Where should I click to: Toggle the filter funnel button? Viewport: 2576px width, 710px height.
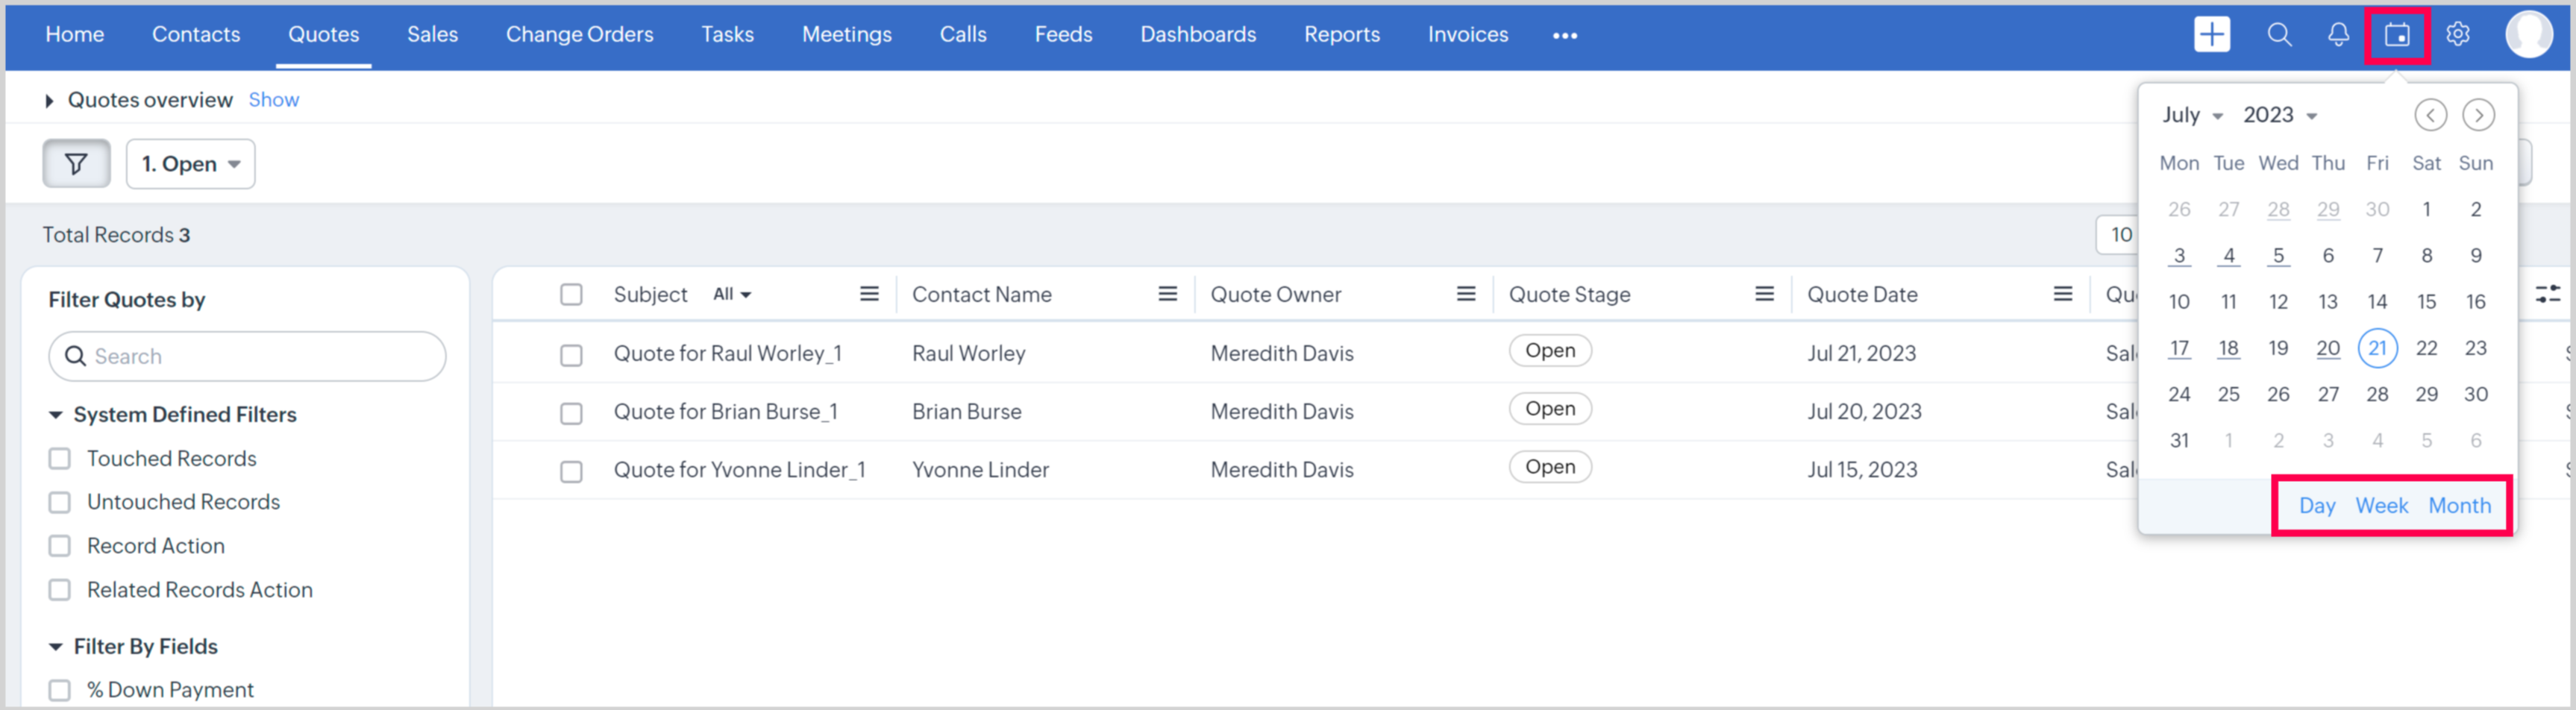click(76, 163)
